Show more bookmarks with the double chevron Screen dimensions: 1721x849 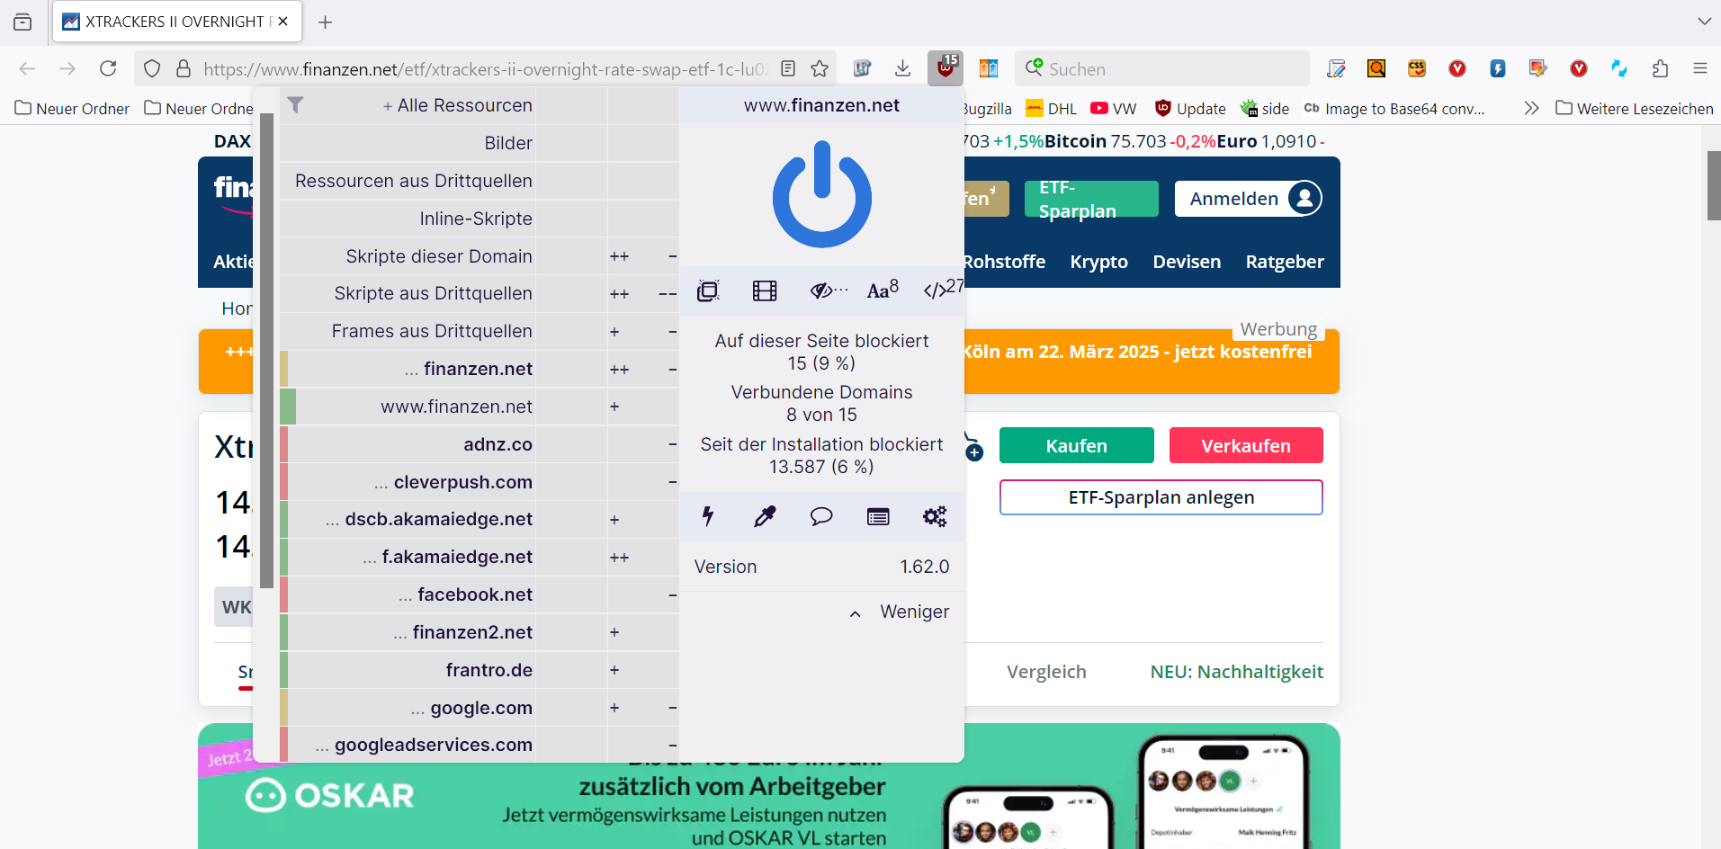pyautogui.click(x=1531, y=108)
